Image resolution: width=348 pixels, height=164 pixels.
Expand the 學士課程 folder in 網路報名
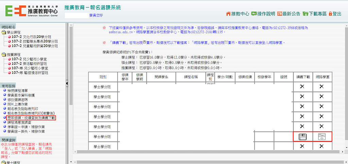point(4,32)
